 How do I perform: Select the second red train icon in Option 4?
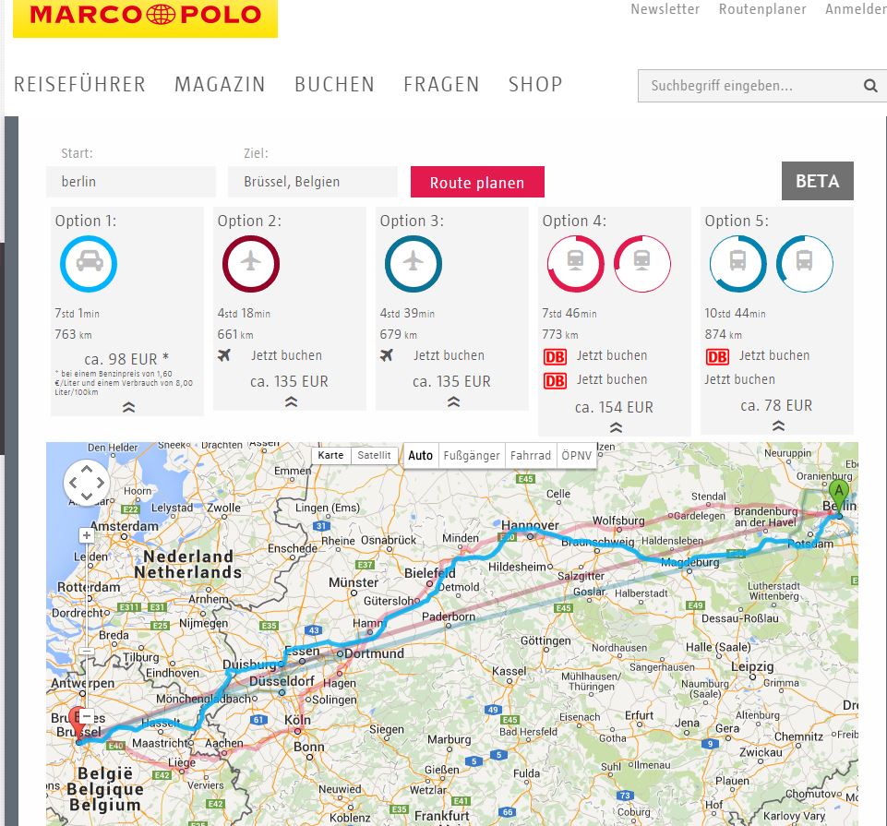point(642,264)
